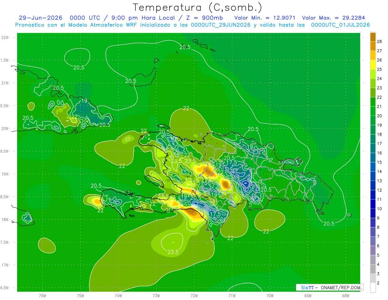Viewport: 388px width, 300px height.
Task: Click the color scale value "6"
Action: pyautogui.click(x=379, y=246)
